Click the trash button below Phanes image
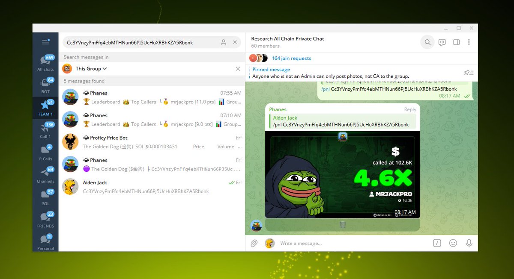 coord(342,224)
